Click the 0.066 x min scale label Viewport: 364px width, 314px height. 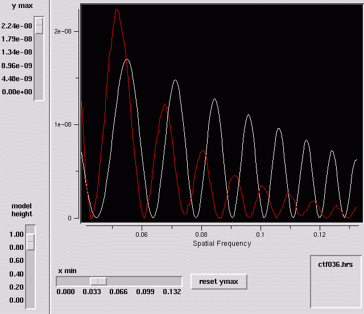(x=118, y=291)
